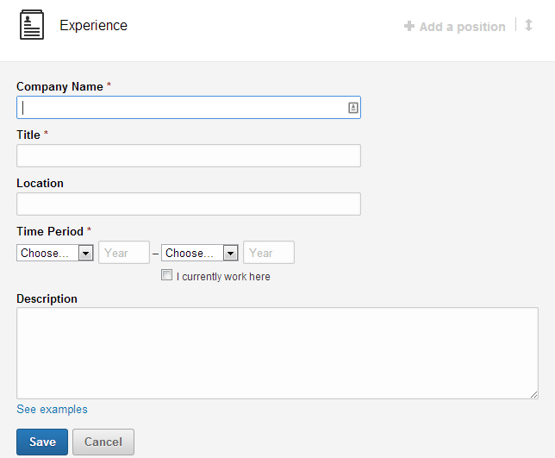Select the Location input field

pyautogui.click(x=189, y=204)
